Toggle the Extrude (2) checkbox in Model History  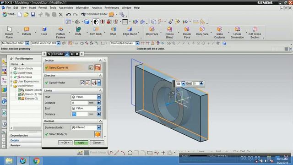click(x=19, y=99)
